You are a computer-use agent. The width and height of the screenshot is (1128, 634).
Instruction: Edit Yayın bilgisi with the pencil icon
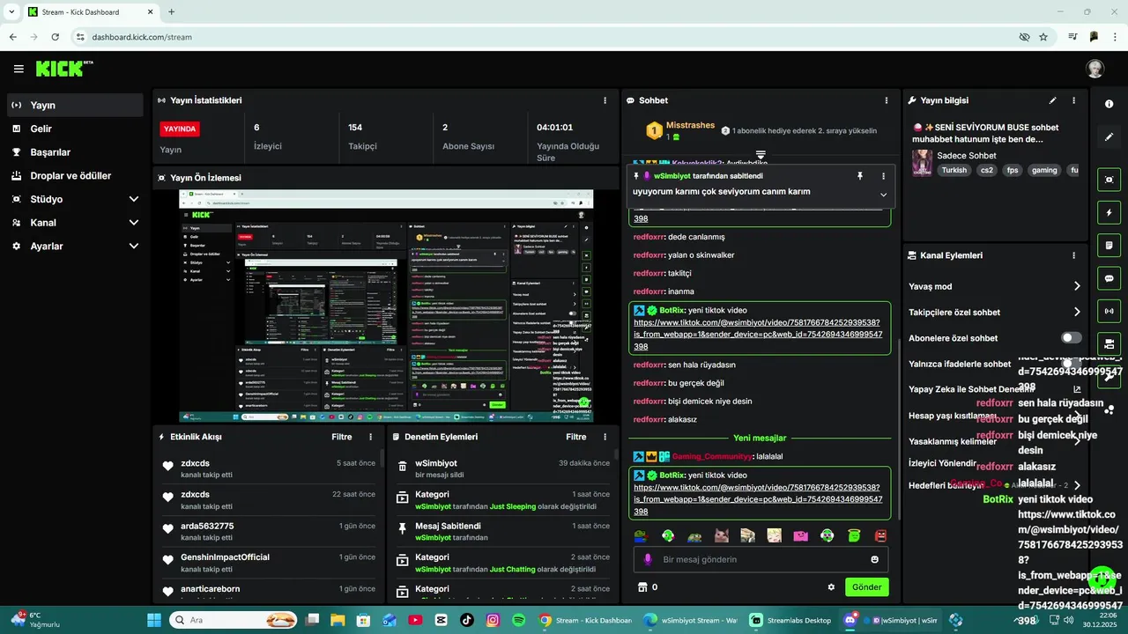pyautogui.click(x=1052, y=100)
